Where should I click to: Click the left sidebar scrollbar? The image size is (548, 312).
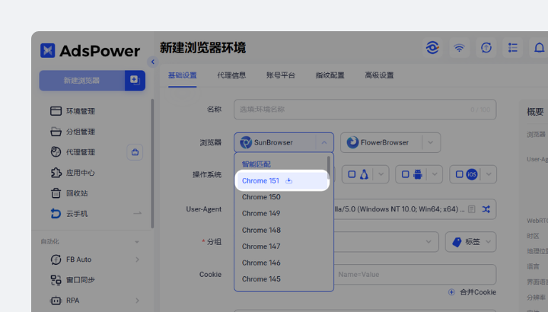point(152,164)
